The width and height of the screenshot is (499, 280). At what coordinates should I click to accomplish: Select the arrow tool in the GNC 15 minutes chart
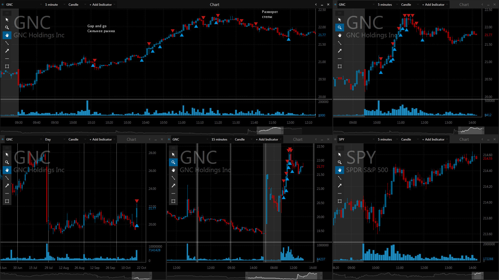coord(173,186)
